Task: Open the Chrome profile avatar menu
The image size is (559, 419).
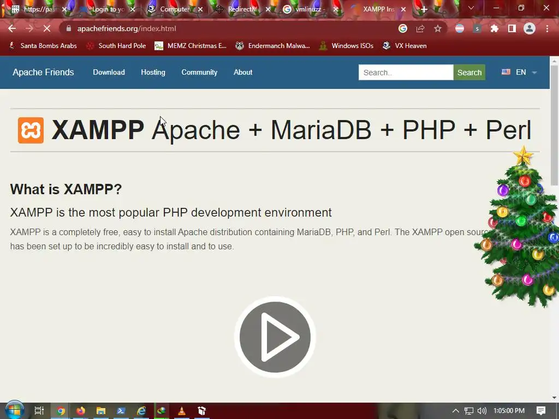Action: tap(530, 28)
